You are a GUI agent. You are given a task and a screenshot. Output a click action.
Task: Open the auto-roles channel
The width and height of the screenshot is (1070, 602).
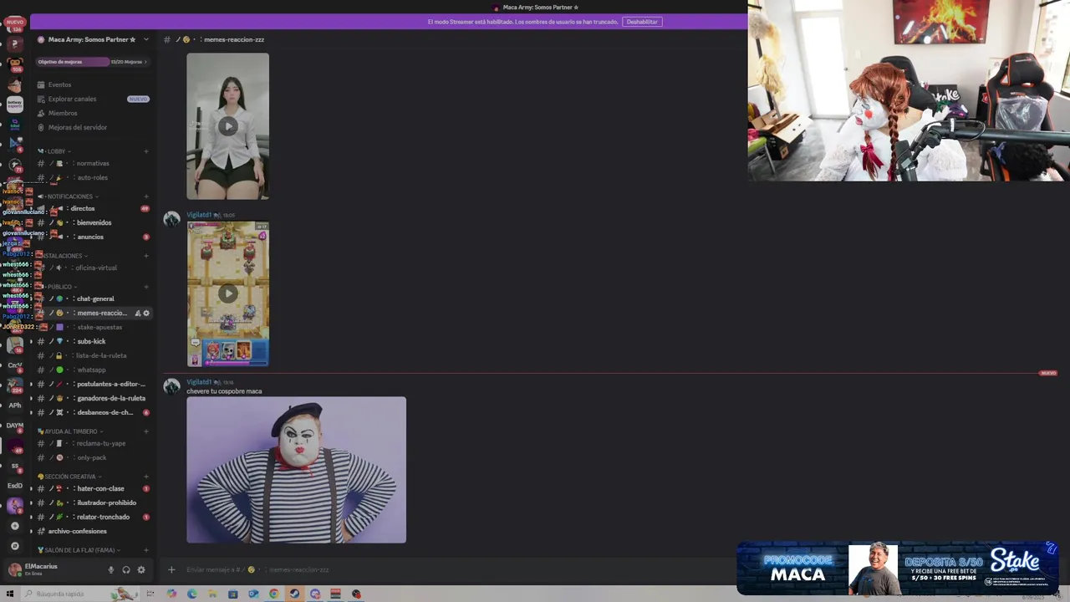[x=92, y=177]
